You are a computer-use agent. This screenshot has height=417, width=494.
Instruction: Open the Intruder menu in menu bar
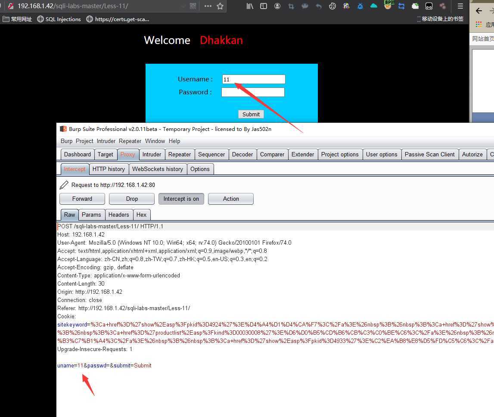coord(106,141)
